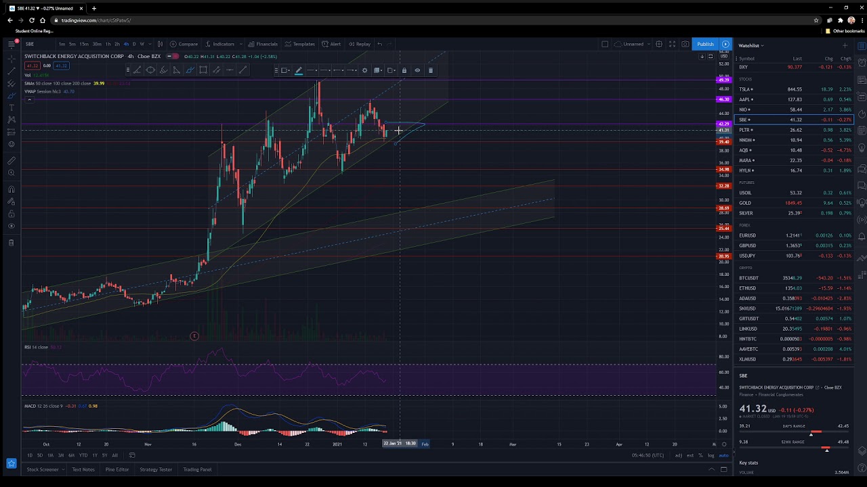This screenshot has width=867, height=487.
Task: Toggle the symbol status switch beside Cboe BZX
Action: pyautogui.click(x=173, y=56)
